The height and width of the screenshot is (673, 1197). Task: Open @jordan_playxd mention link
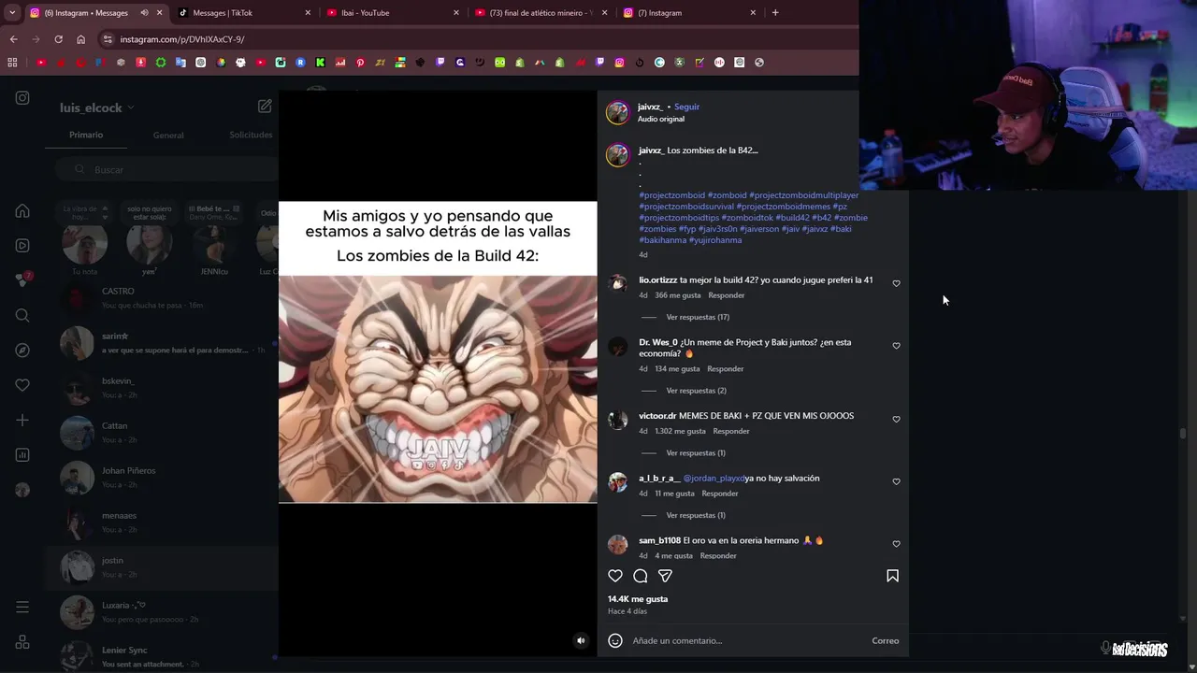pos(714,479)
